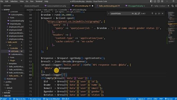
Task: Switch to AutocompleteForm.php tab
Action: (55, 6)
